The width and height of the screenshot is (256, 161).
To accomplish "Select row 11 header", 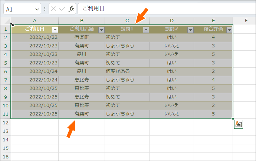I will pyautogui.click(x=6, y=114).
